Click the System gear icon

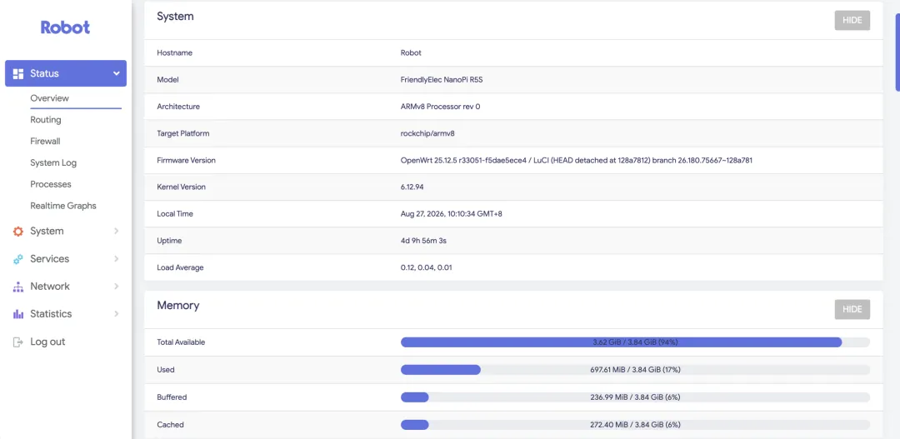(x=18, y=232)
